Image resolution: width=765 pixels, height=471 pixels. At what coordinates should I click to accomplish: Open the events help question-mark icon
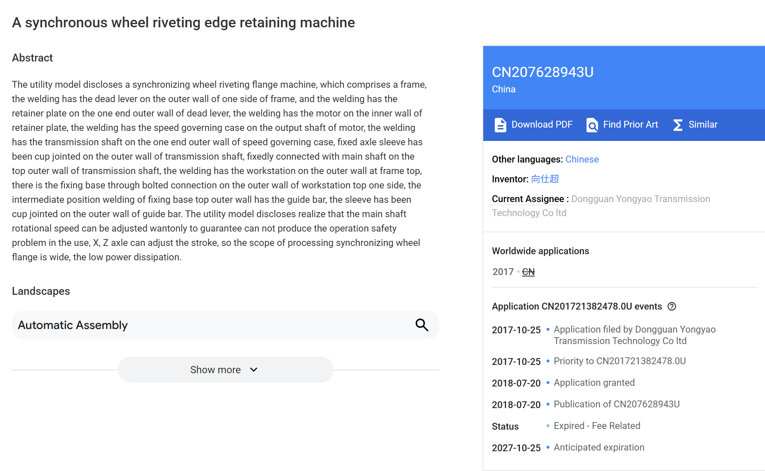[x=672, y=306]
